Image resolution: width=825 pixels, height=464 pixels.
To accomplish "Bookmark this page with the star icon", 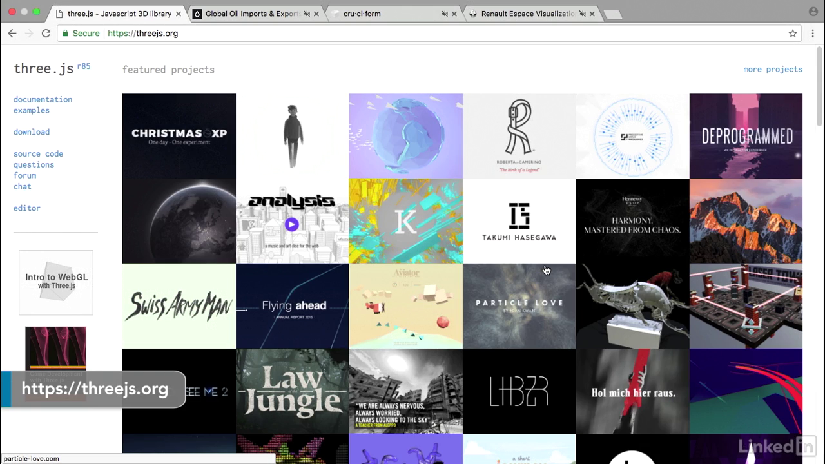I will tap(793, 34).
